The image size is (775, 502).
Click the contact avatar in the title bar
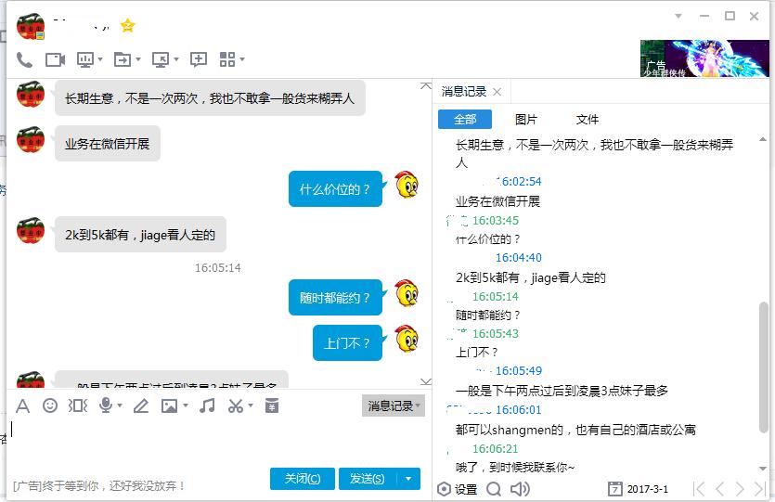coord(31,26)
